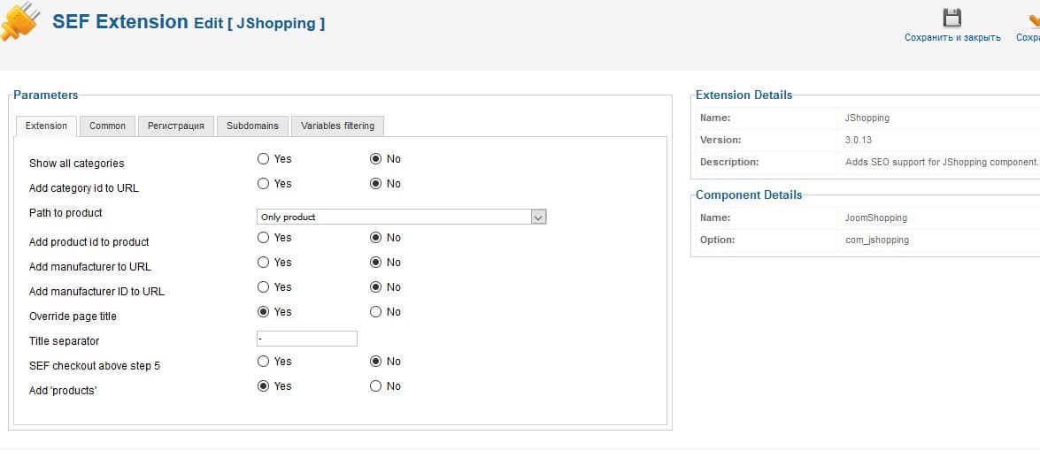Image resolution: width=1040 pixels, height=450 pixels.
Task: Open the Common tab
Action: (x=107, y=126)
